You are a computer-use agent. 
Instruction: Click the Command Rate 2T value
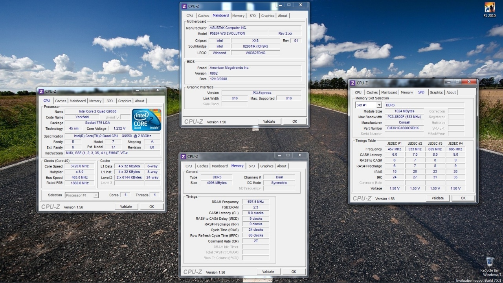click(x=256, y=241)
